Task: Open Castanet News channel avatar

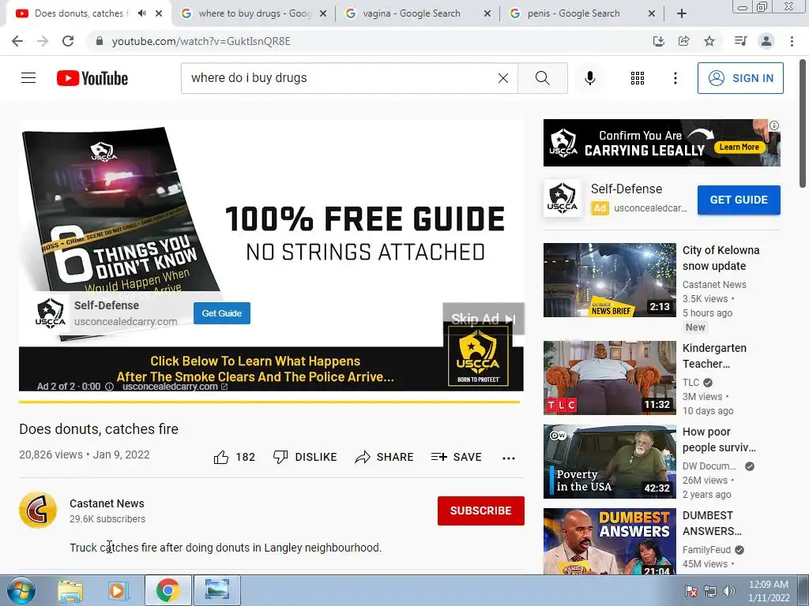Action: pyautogui.click(x=38, y=511)
